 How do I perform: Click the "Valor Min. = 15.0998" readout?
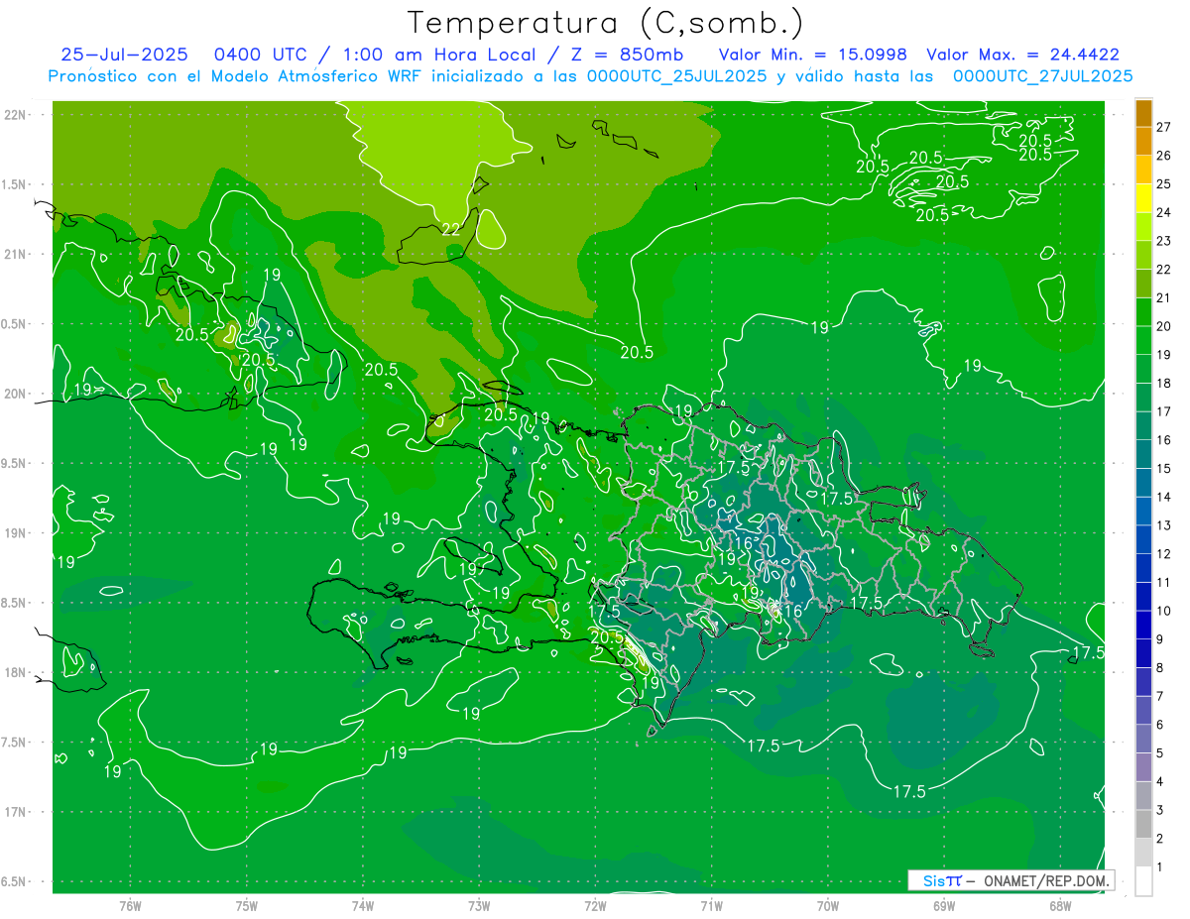click(x=811, y=55)
